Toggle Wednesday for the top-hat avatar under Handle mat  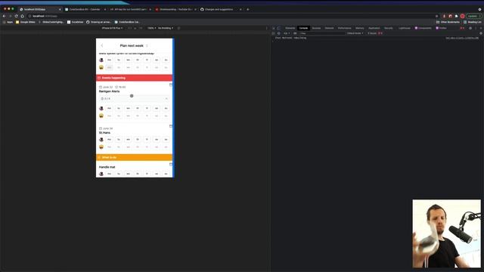point(128,174)
